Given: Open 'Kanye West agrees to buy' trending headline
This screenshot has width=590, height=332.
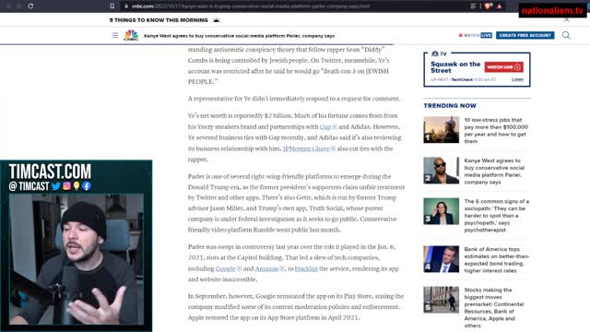Looking at the screenshot, I should pos(494,172).
